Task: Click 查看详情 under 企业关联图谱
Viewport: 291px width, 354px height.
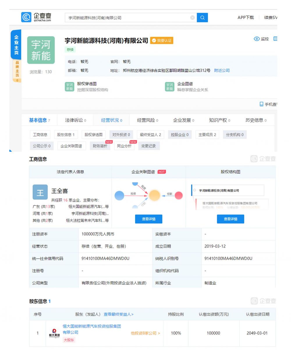Action: click(x=148, y=219)
